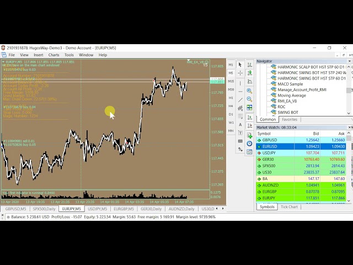Select the crosshair cursor tool
The width and height of the screenshot is (353, 265).
(x=240, y=73)
